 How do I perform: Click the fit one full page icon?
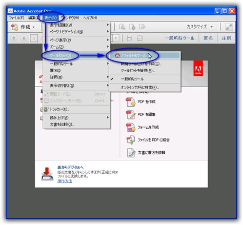coord(139,38)
